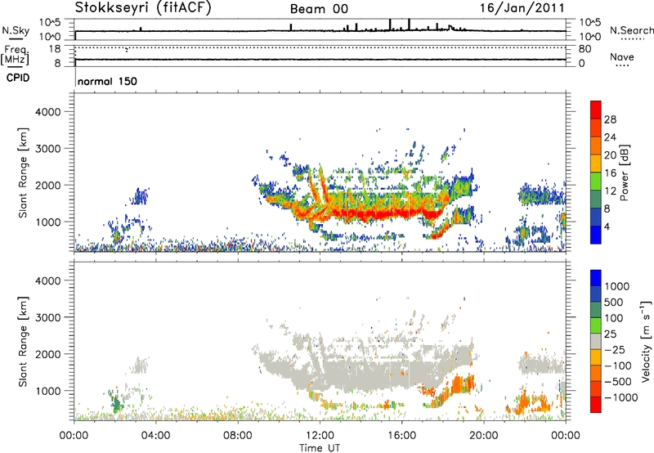The image size is (654, 453).
Task: Click the 'N.Sky' label
Action: point(16,30)
